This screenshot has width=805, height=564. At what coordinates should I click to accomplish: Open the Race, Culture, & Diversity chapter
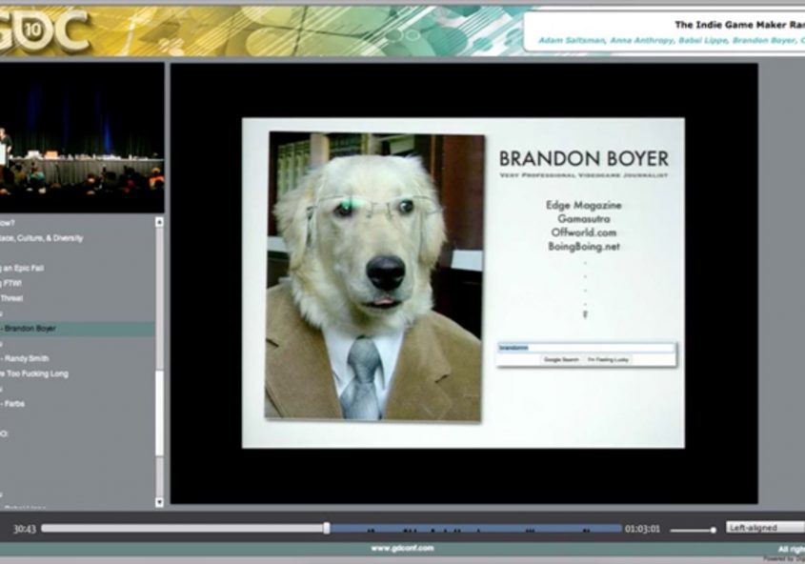43,238
